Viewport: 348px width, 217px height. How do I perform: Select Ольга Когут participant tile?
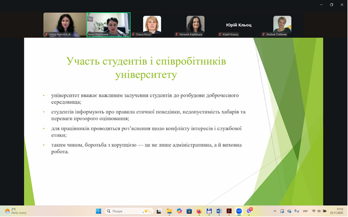152,25
